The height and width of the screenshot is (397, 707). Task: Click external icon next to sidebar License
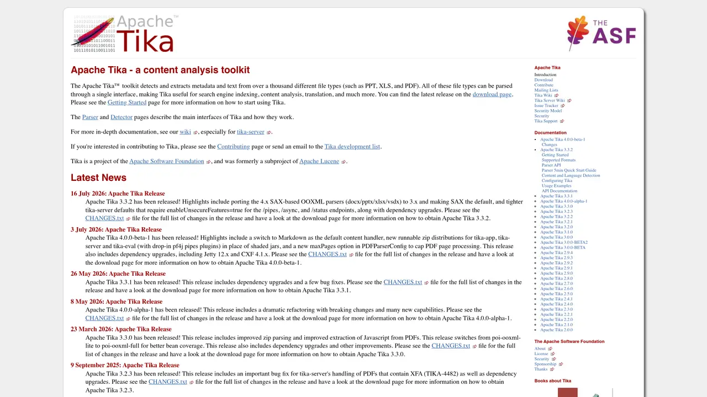pyautogui.click(x=553, y=354)
